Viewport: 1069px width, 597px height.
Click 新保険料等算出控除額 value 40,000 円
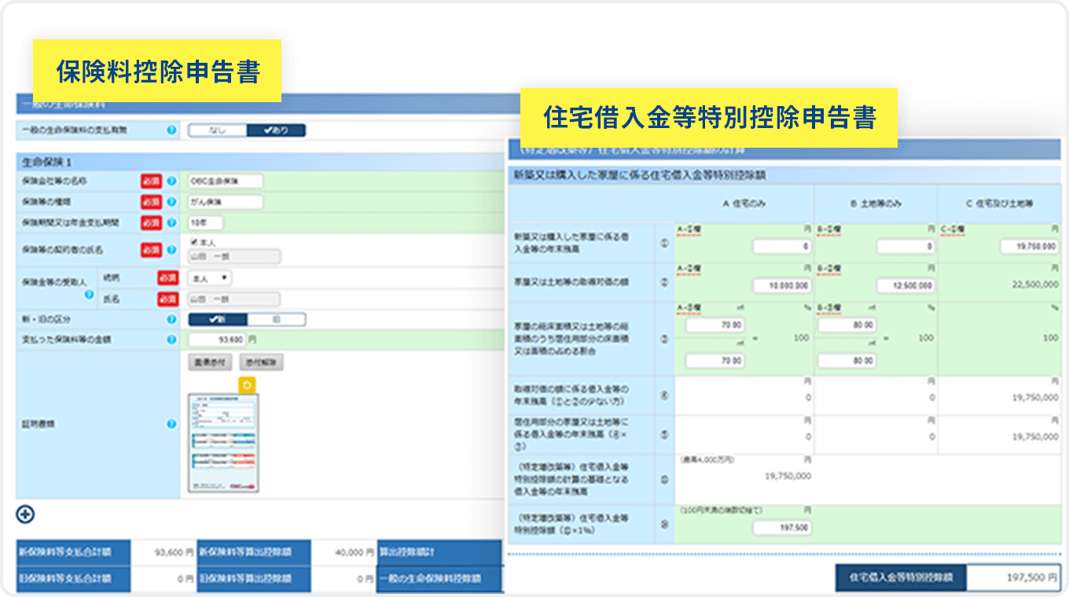354,551
